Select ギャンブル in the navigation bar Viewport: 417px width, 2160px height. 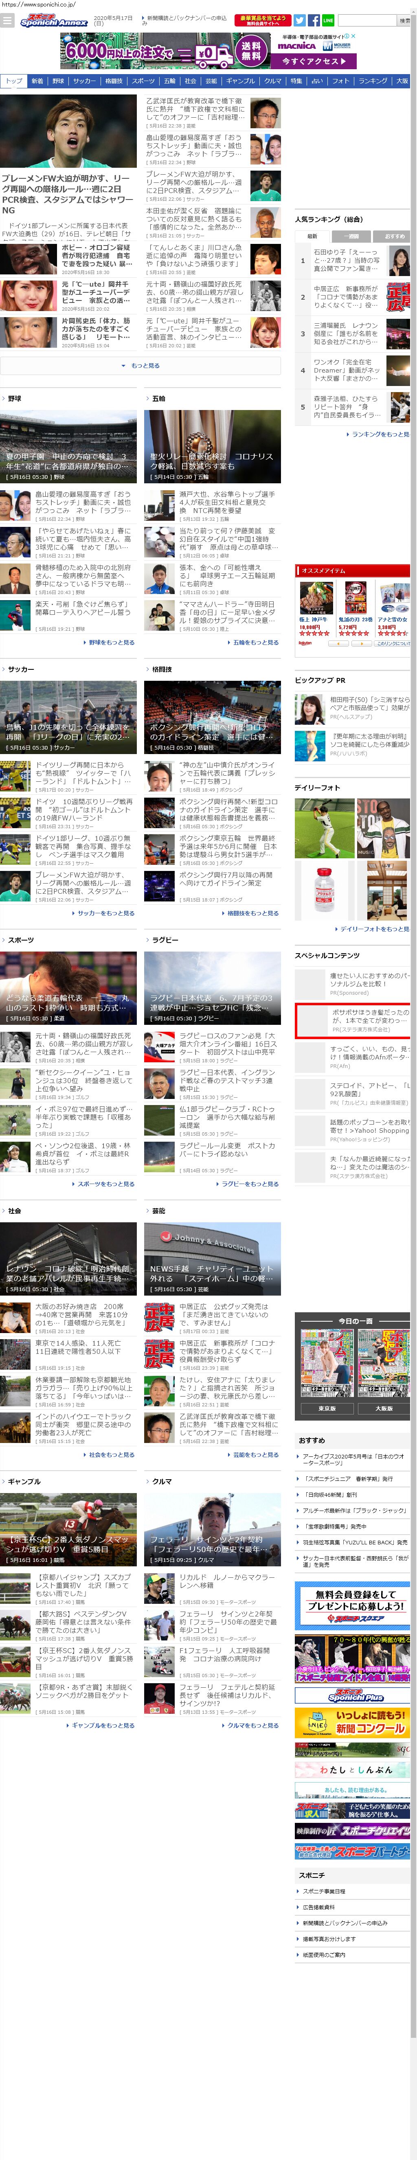click(x=240, y=81)
